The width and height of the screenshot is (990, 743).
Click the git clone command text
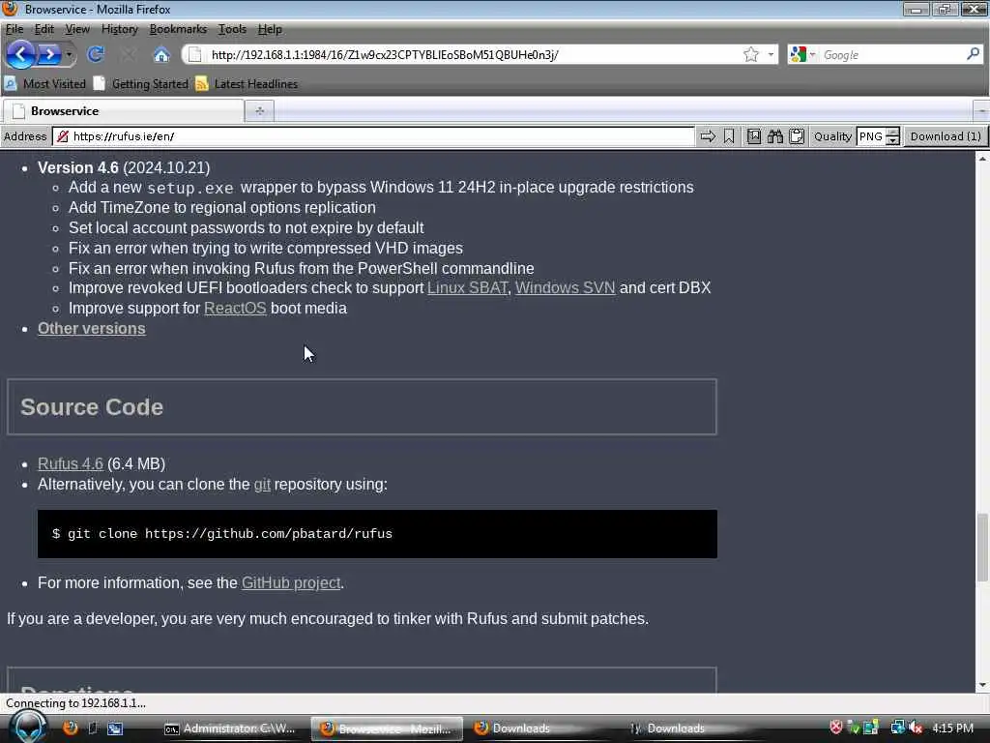tap(222, 534)
